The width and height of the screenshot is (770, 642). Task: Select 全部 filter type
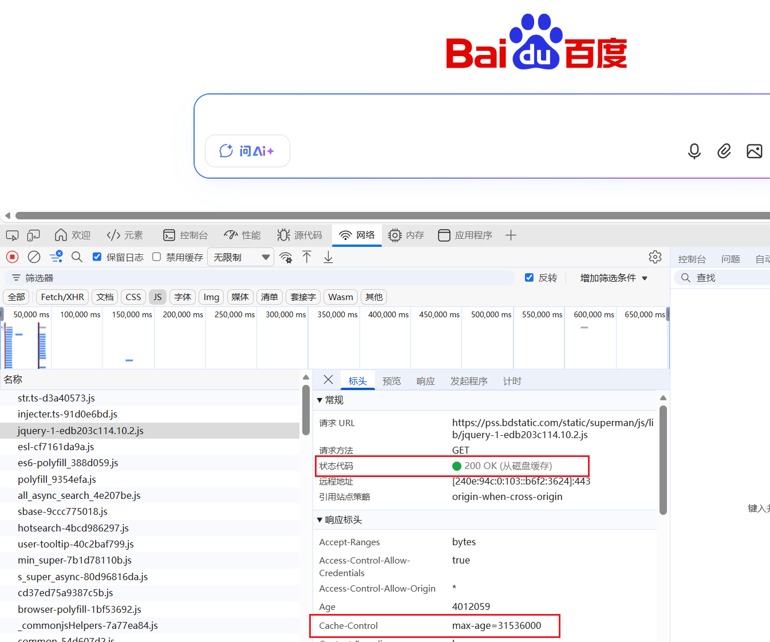coord(17,297)
